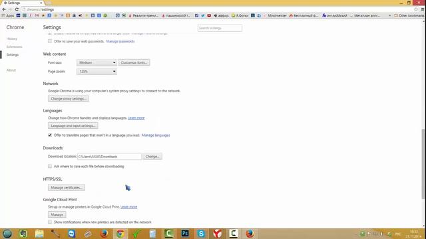Viewport: 426px width, 239px height.
Task: Open Learn more link under Languages
Action: coord(136,118)
